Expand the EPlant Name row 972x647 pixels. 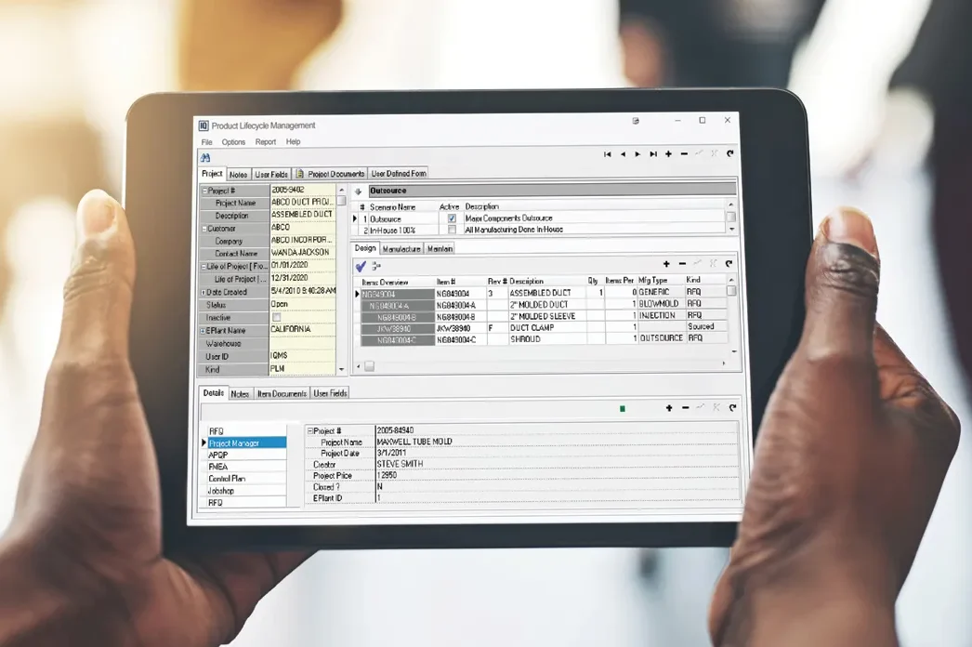click(203, 331)
